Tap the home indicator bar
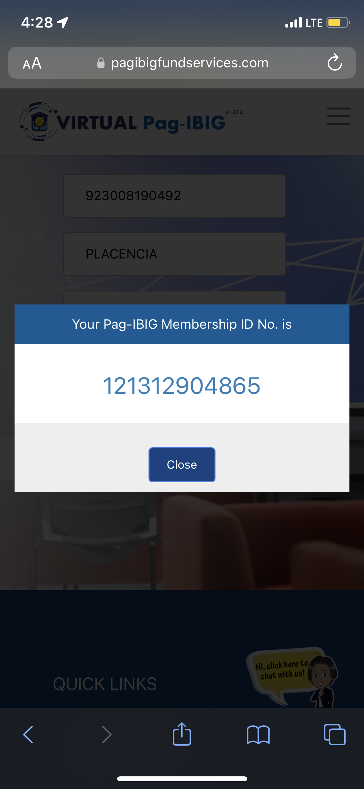Viewport: 364px width, 789px height. (x=182, y=779)
